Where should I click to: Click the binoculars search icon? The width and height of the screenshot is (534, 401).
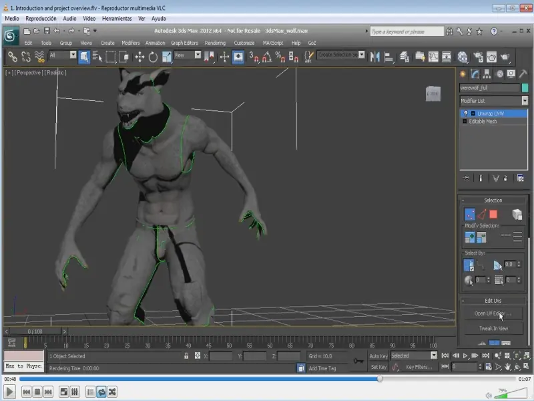pos(449,31)
